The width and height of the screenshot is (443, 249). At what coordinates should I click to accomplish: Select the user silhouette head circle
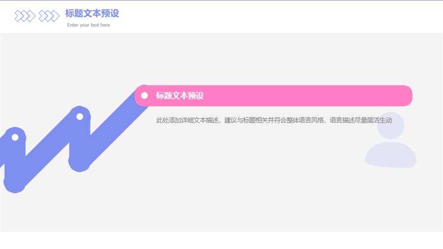390,126
